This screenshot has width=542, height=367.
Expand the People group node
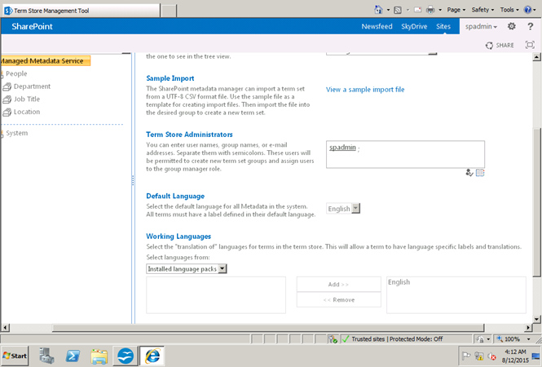click(2, 73)
